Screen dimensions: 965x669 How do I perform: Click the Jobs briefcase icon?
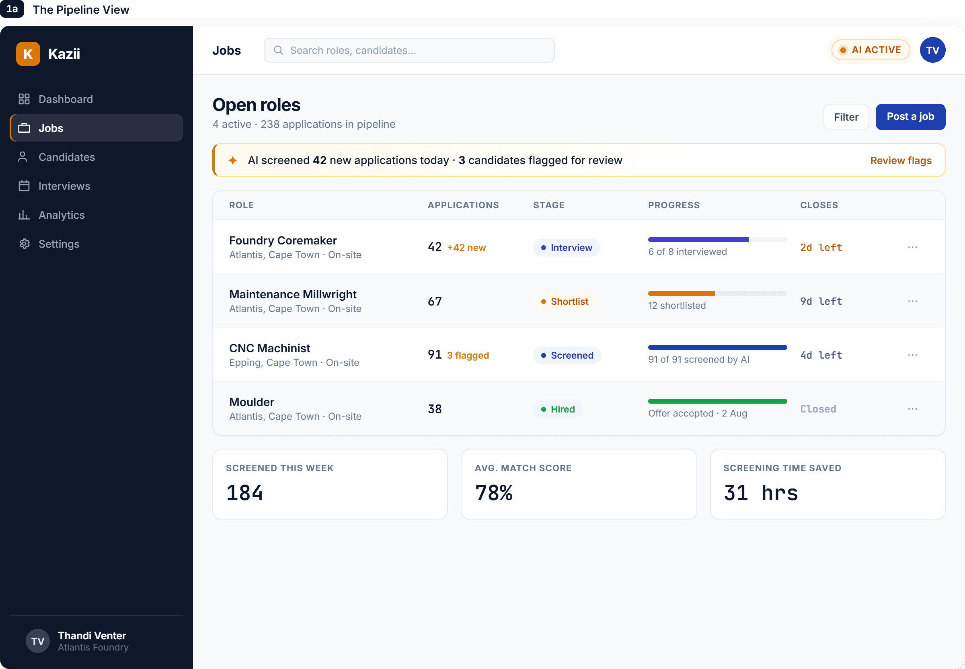point(24,128)
